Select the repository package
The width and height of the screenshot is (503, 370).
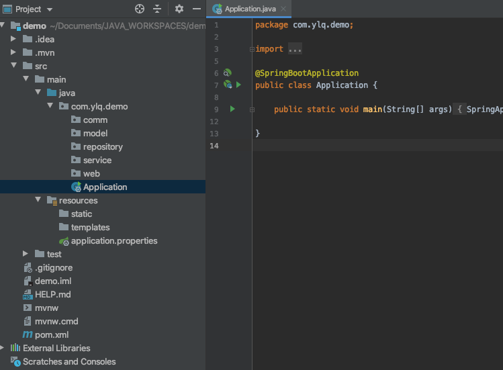coord(103,146)
